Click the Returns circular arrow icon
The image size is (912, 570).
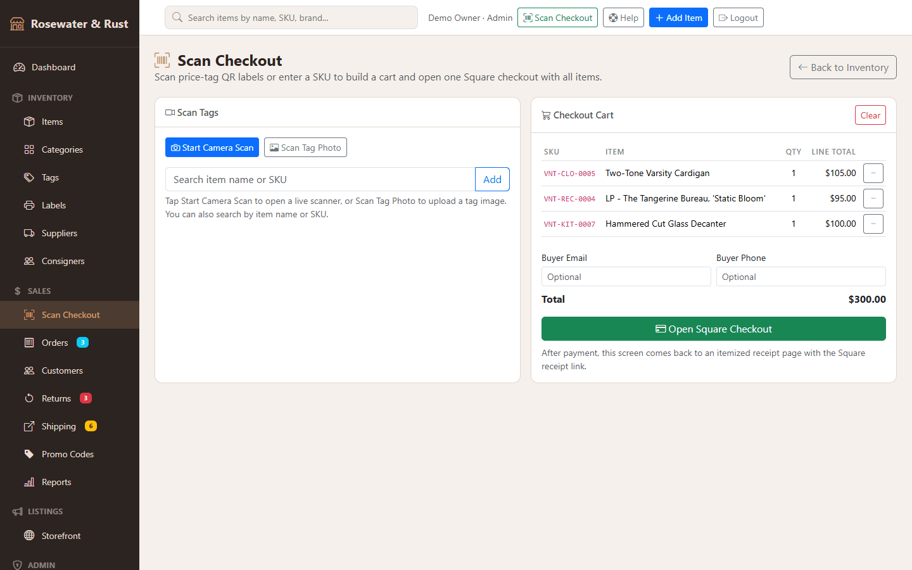click(x=29, y=398)
